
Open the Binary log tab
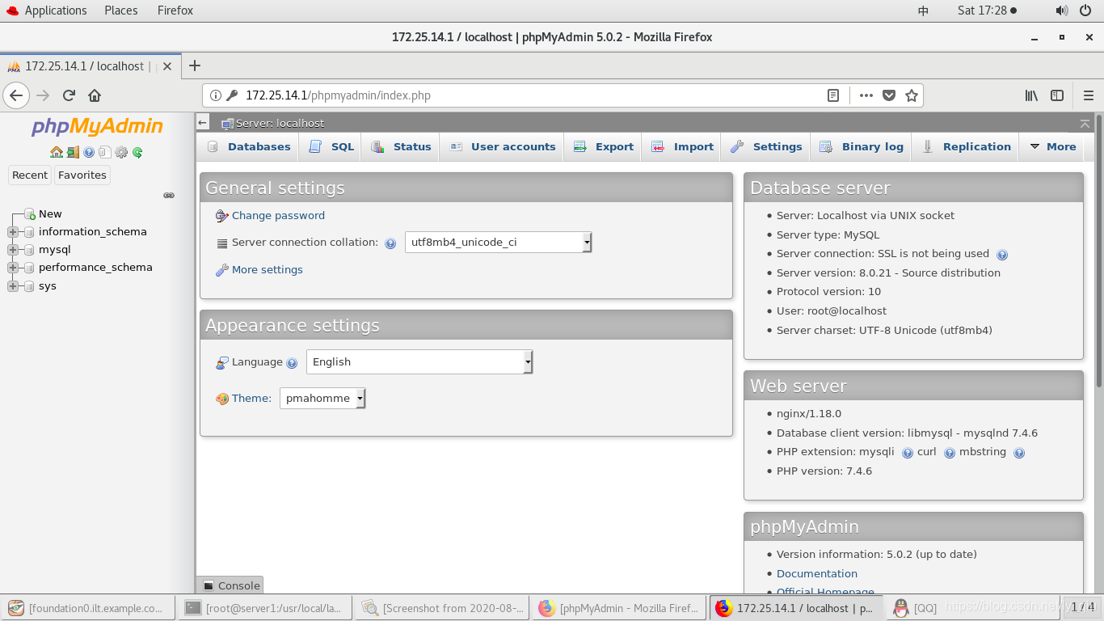tap(862, 147)
